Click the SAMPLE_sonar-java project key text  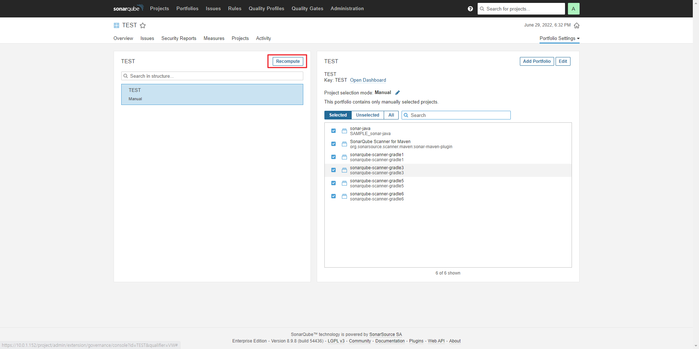370,134
